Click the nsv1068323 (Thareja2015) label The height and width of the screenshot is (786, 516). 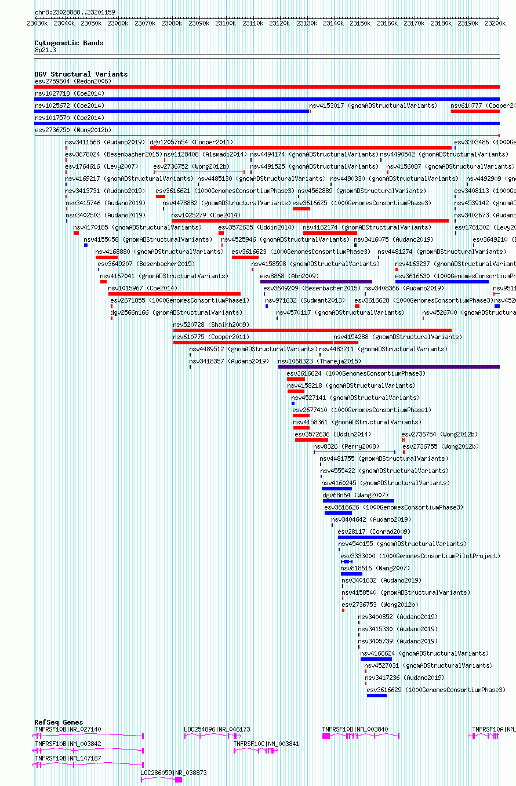pyautogui.click(x=319, y=361)
